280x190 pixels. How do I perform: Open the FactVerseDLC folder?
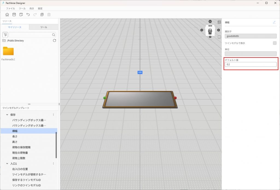click(x=8, y=51)
